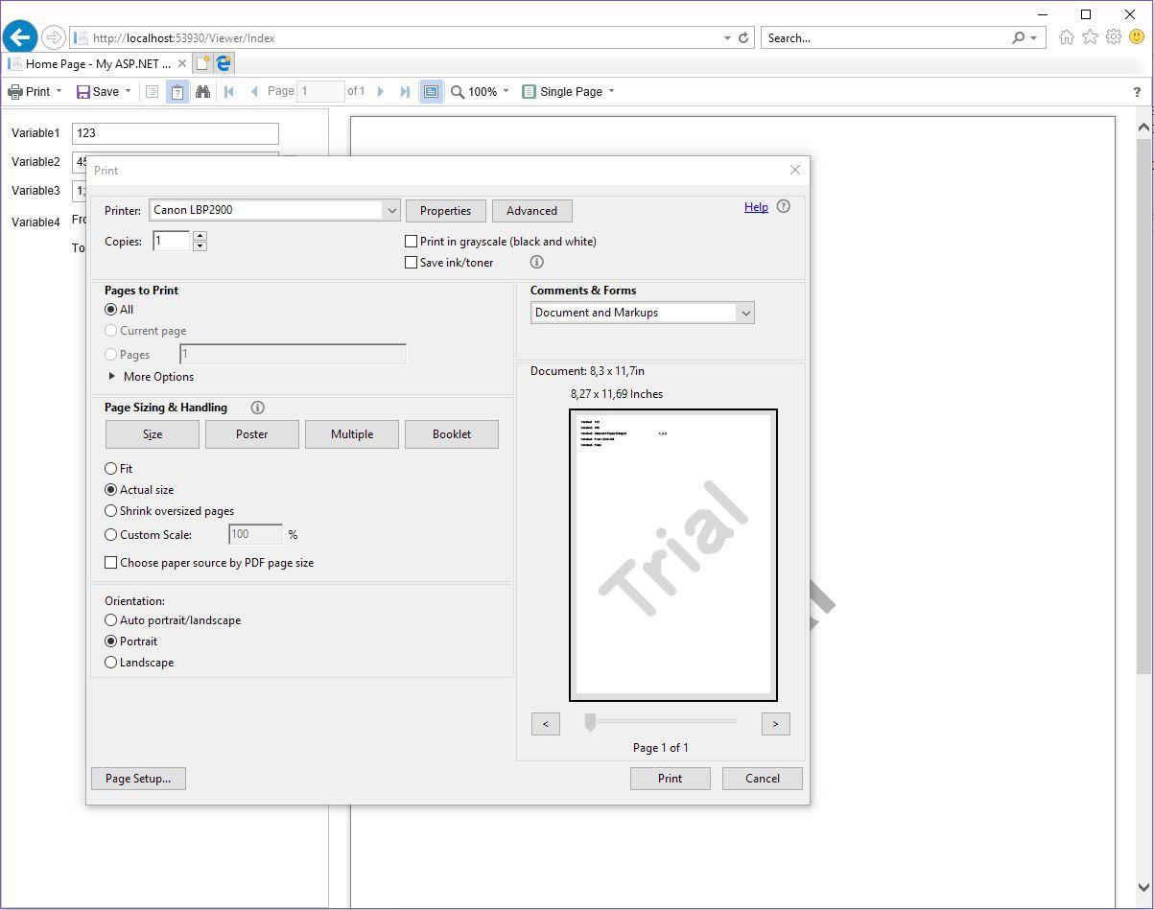1154x910 pixels.
Task: Check Choose paper source by PDF page size
Action: pos(111,563)
